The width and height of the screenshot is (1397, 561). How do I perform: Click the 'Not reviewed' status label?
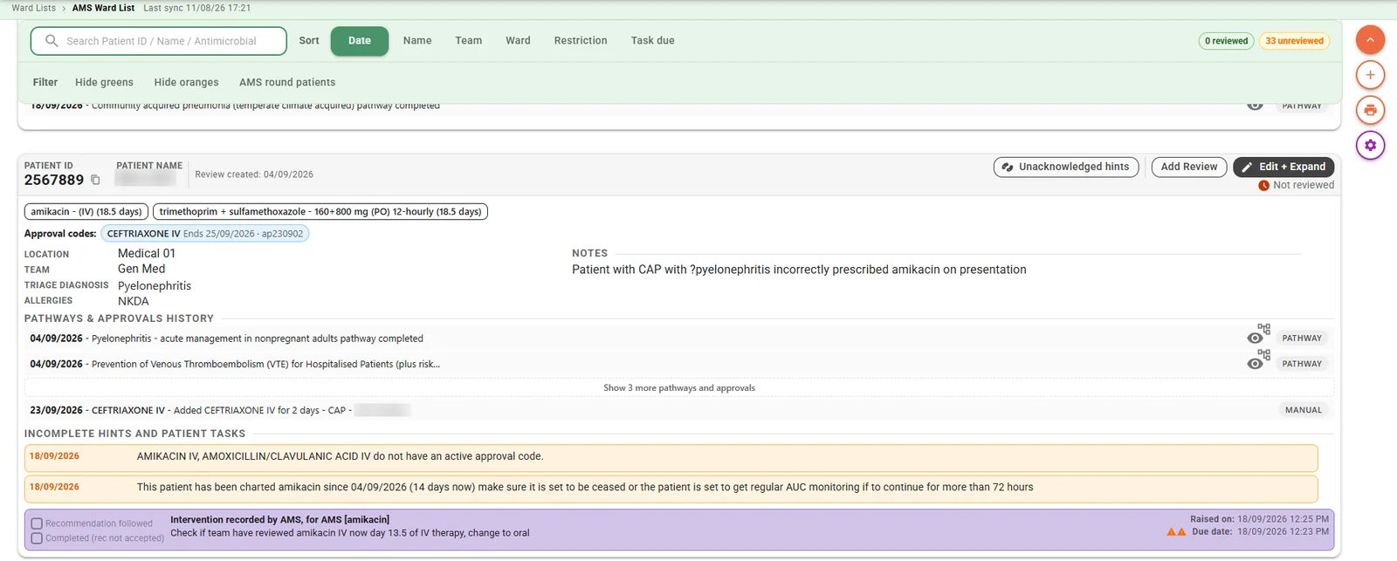tap(1303, 185)
